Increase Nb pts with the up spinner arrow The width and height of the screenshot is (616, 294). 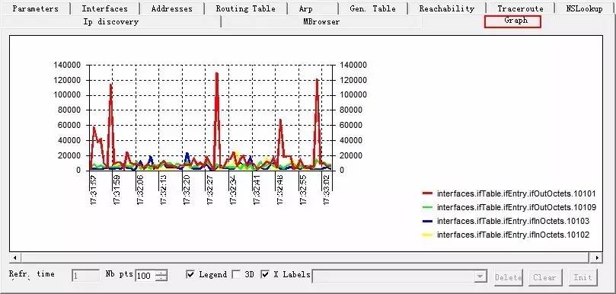(x=161, y=273)
